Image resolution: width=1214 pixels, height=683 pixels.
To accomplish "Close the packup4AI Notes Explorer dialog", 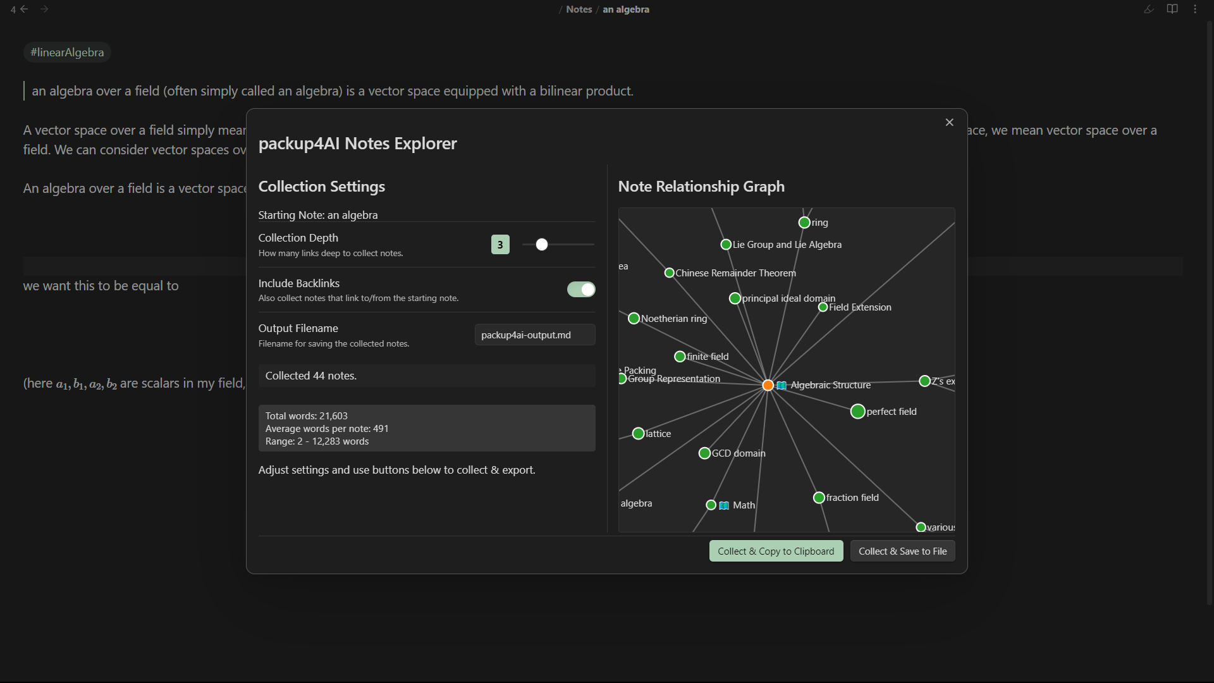I will [949, 123].
